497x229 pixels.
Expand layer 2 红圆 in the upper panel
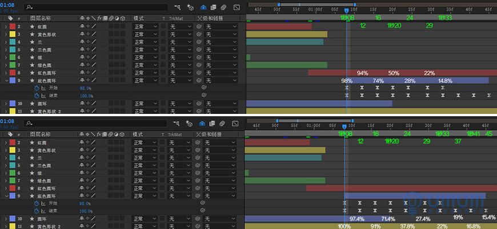pos(6,27)
